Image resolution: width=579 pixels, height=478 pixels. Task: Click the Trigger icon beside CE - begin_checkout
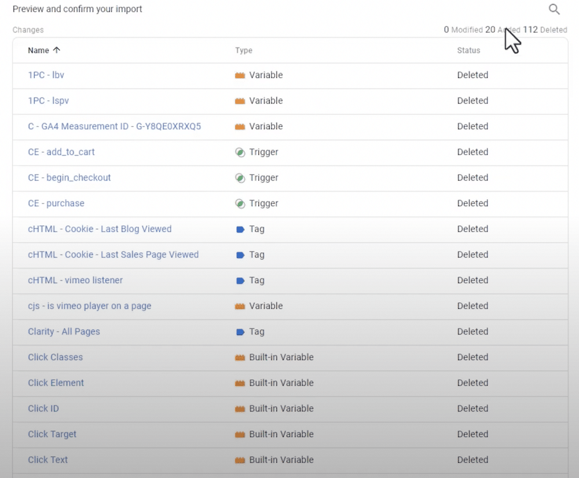pyautogui.click(x=240, y=178)
